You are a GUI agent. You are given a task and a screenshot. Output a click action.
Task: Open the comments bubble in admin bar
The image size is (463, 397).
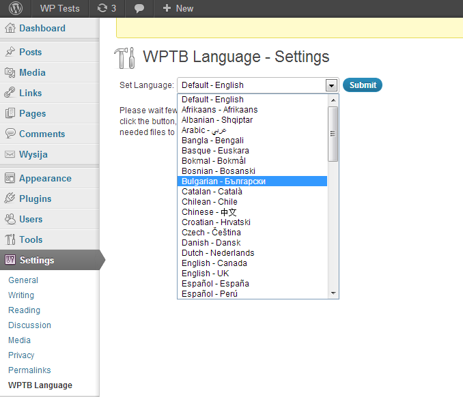point(139,8)
